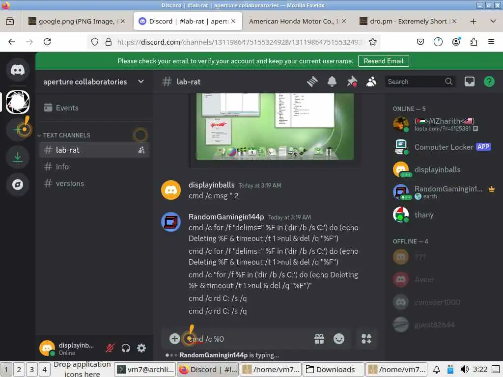Open MZharith in member list
The height and width of the screenshot is (377, 503).
pos(444,124)
